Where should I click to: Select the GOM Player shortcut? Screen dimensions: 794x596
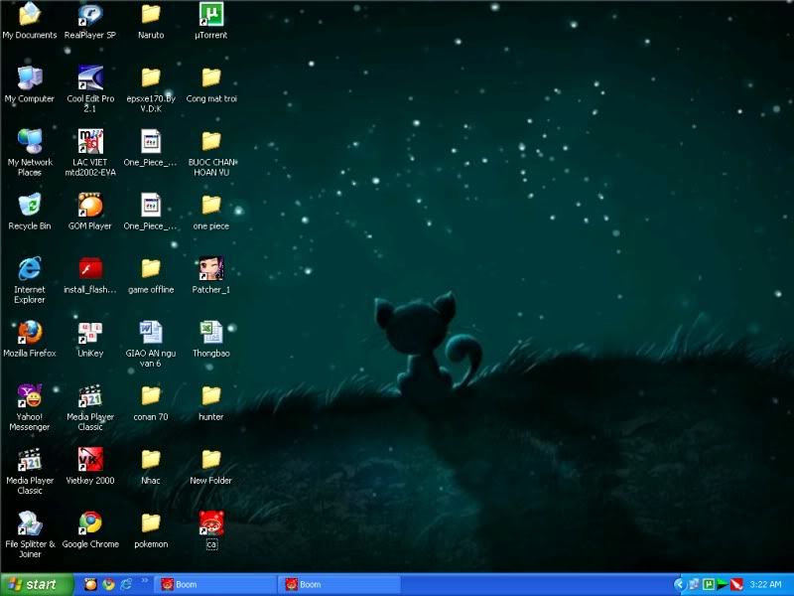click(90, 212)
